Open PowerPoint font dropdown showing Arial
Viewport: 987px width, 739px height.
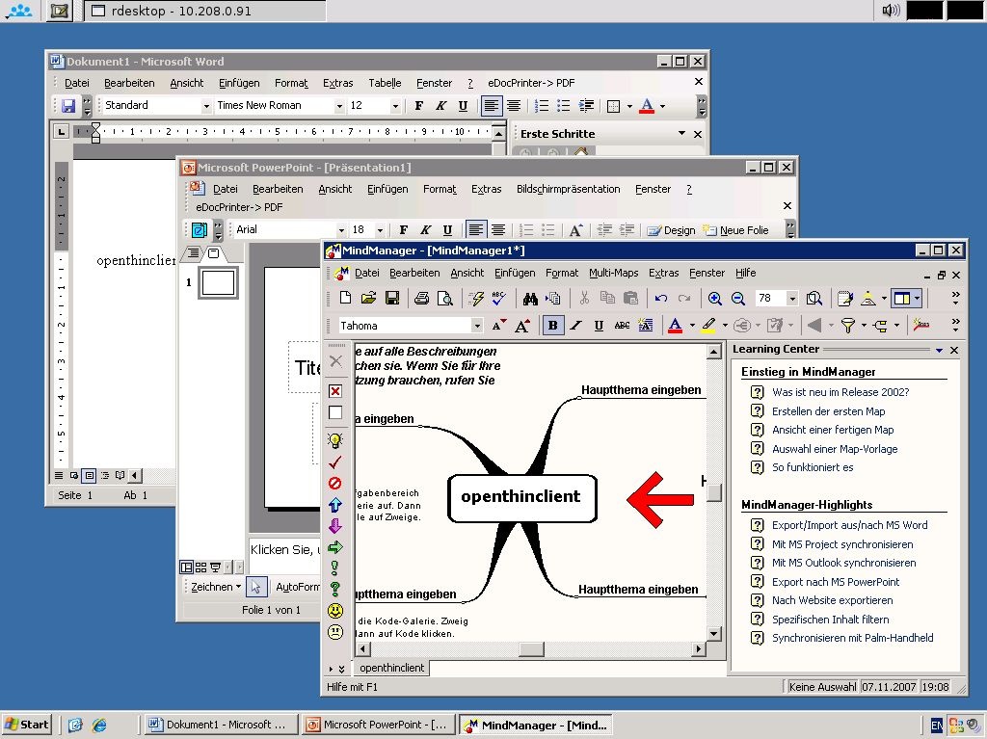[341, 230]
